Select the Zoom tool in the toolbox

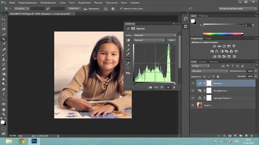pos(4,114)
